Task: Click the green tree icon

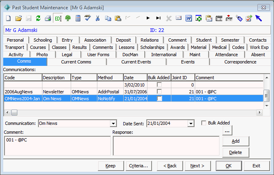Action: pos(68,18)
